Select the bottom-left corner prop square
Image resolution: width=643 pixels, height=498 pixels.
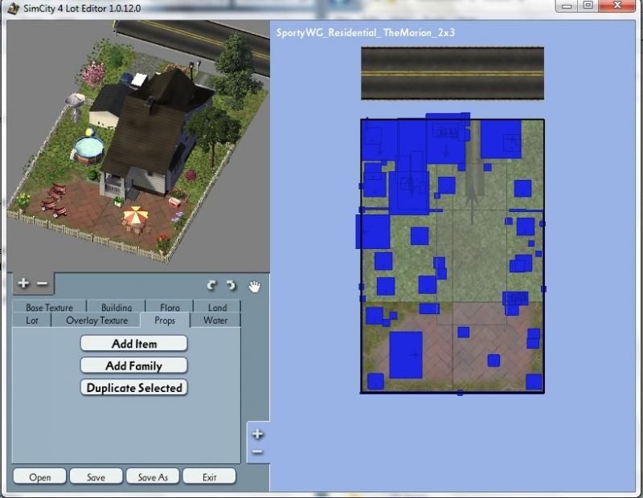[x=375, y=382]
